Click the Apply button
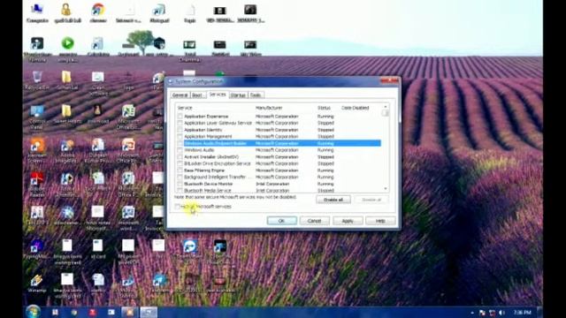The height and width of the screenshot is (318, 566). tap(348, 221)
